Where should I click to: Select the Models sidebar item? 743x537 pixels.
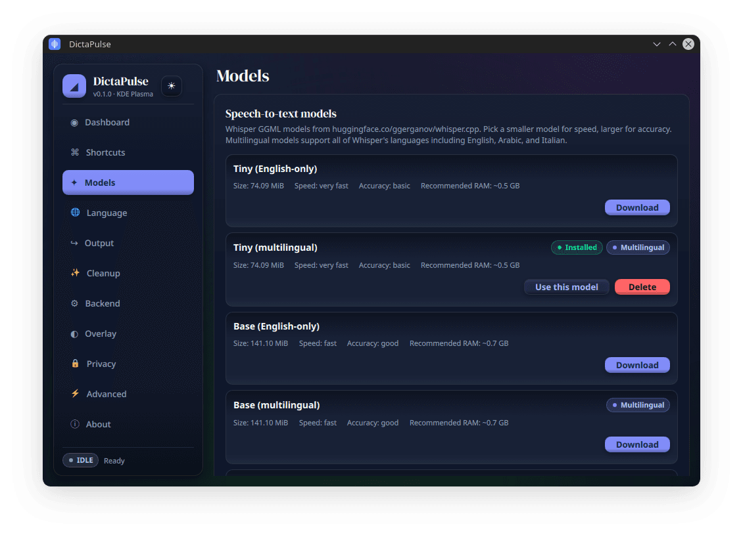128,183
